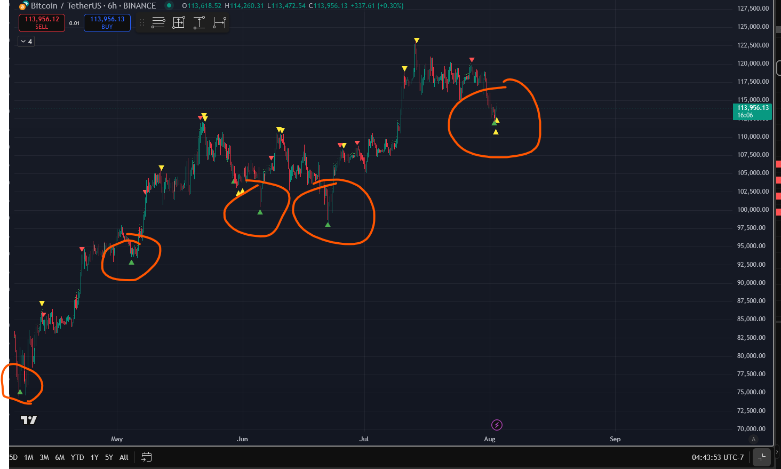Click the Jul label on the time axis

click(364, 439)
